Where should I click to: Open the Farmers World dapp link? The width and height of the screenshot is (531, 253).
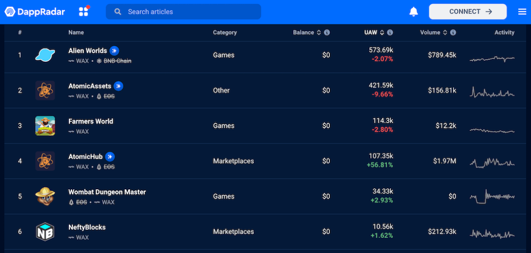coord(91,121)
